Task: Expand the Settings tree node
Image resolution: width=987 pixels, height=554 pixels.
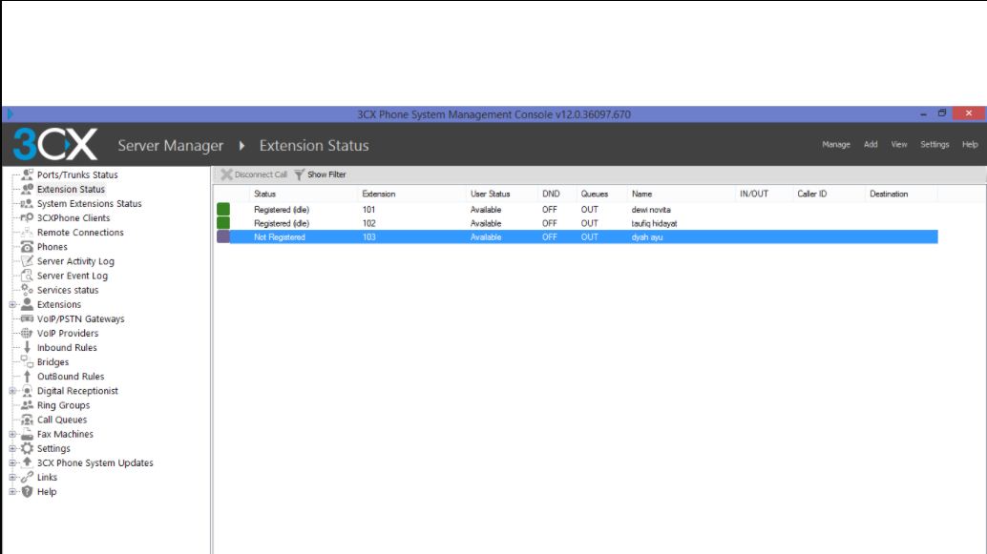Action: [x=12, y=448]
